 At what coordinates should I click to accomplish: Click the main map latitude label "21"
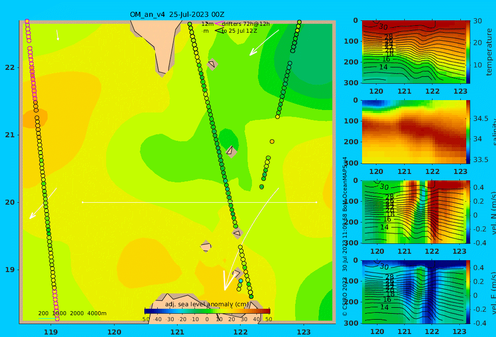(10, 135)
